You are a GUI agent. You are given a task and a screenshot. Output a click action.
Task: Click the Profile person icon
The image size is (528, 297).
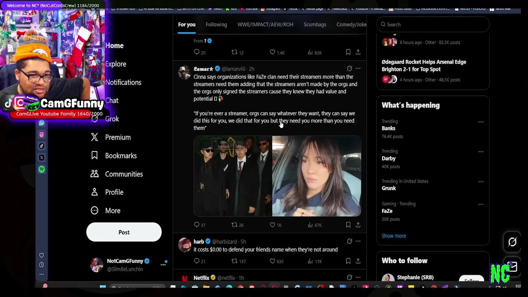point(94,192)
